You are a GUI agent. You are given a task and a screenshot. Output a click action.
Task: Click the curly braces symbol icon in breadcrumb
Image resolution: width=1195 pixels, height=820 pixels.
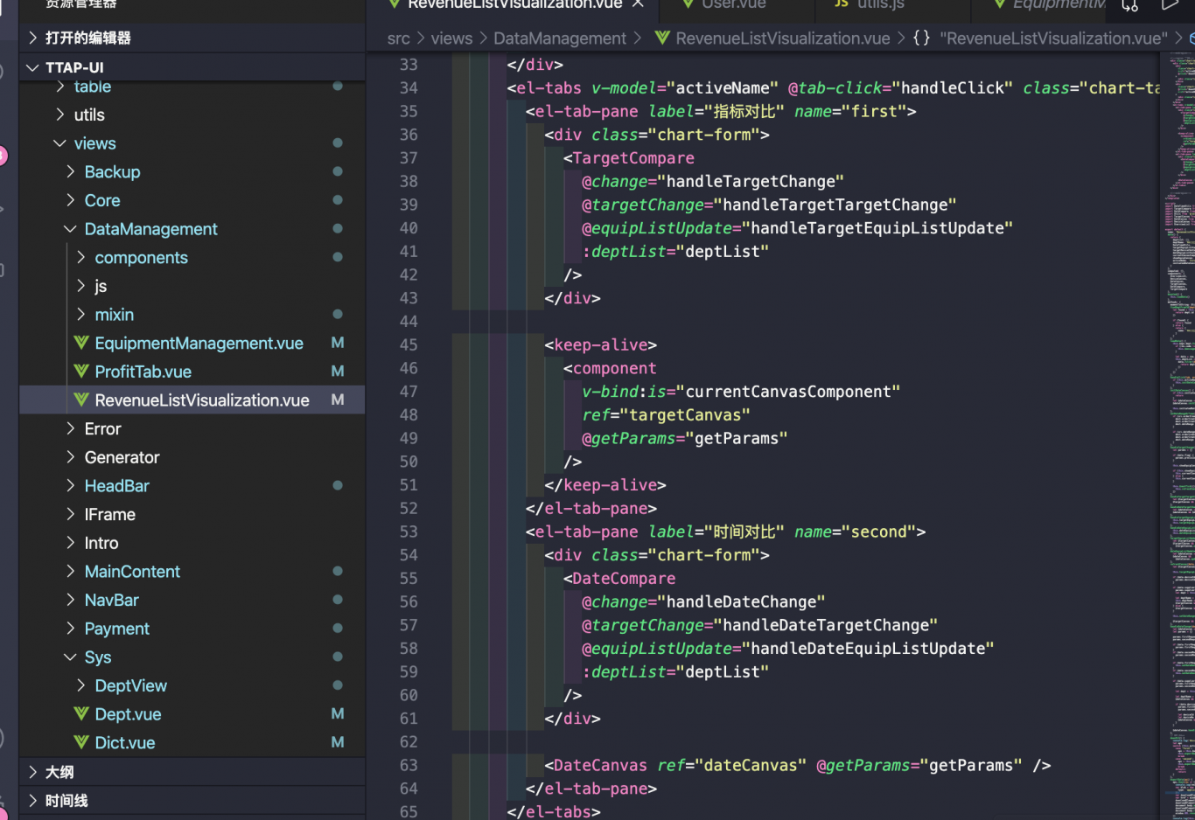921,38
